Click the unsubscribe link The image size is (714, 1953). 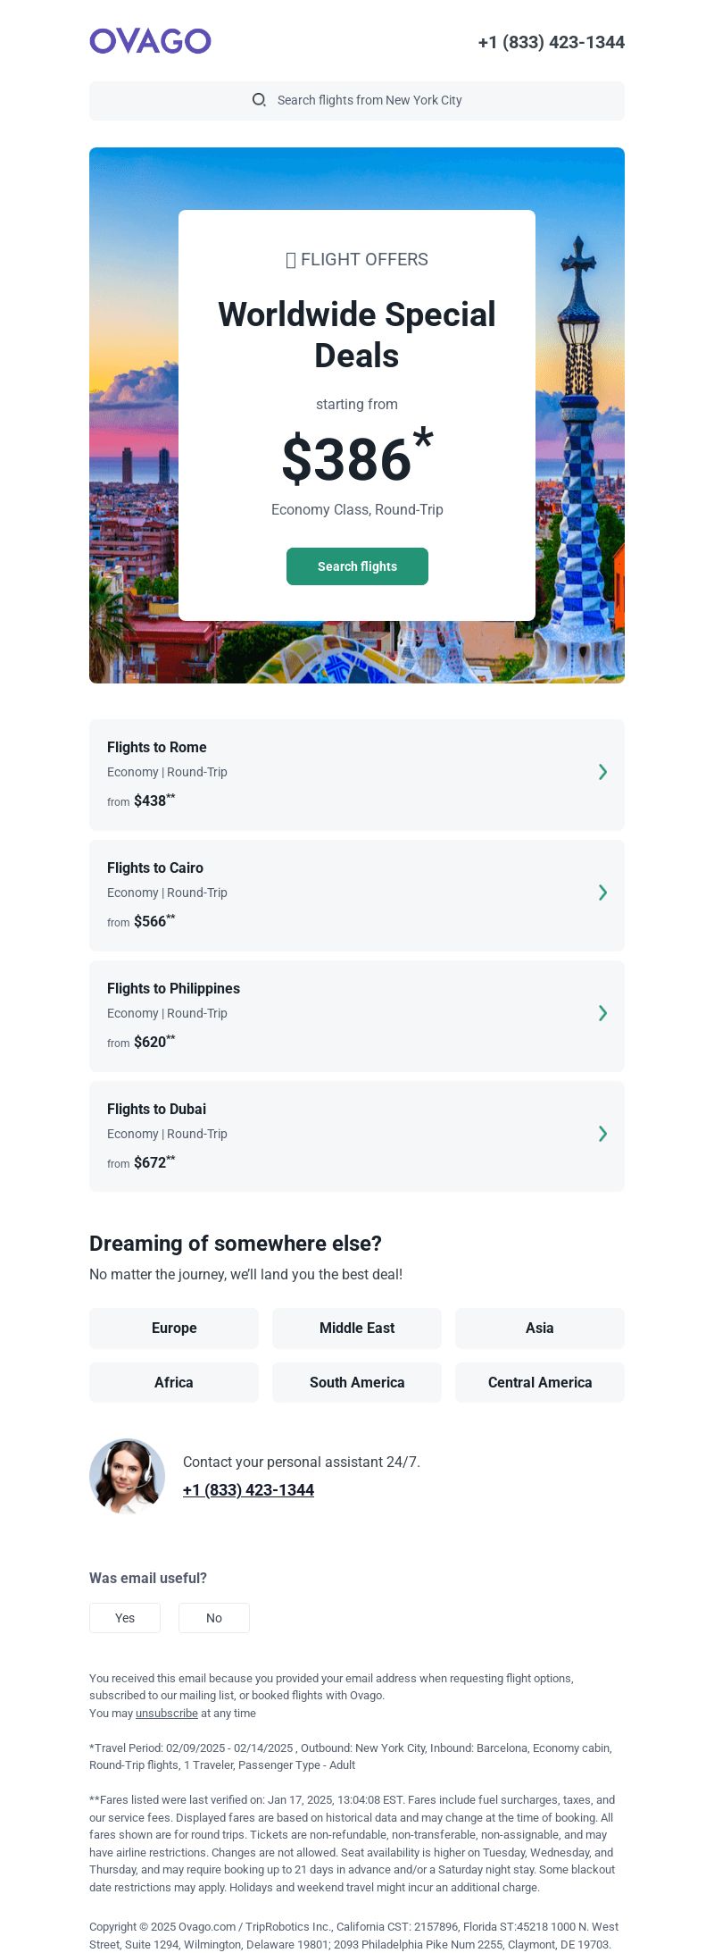[167, 1714]
